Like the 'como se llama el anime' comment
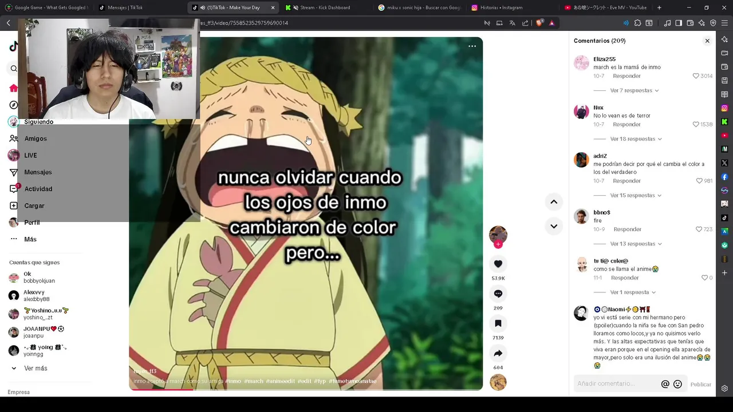This screenshot has height=412, width=733. (x=704, y=278)
